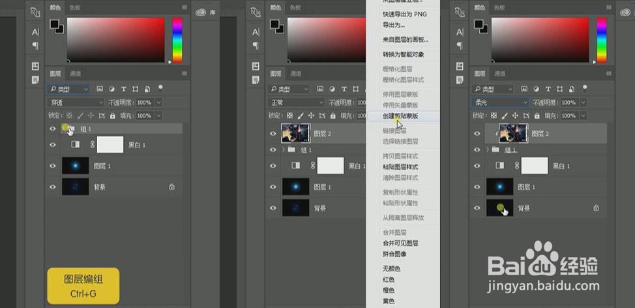
Task: Click the type layer filter T in middle panel
Action: 344,89
